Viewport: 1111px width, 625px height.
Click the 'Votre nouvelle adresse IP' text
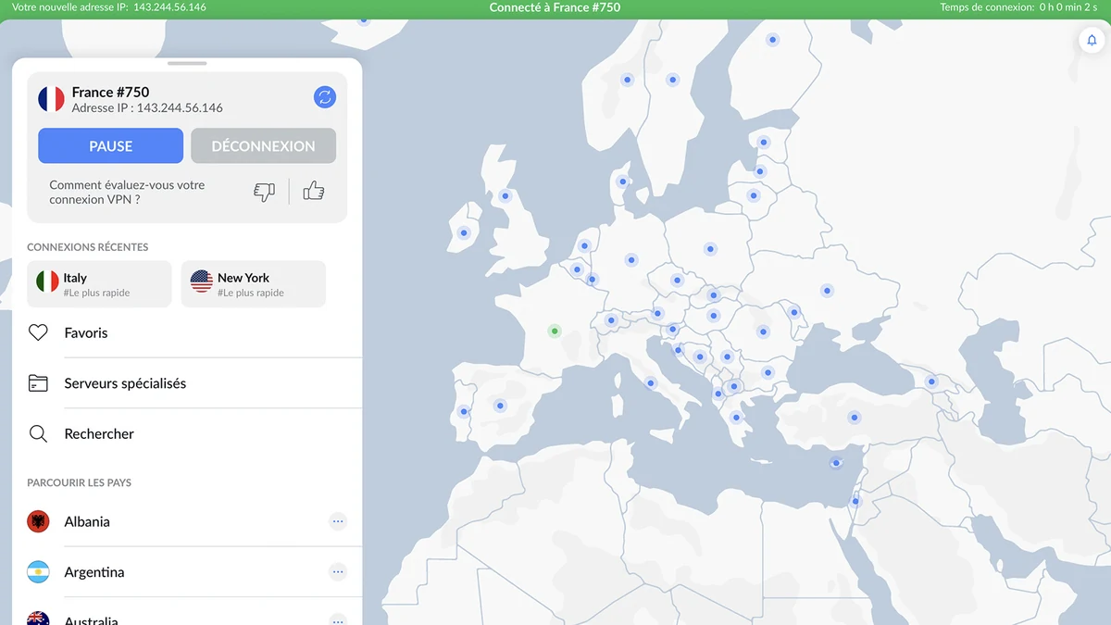click(109, 7)
